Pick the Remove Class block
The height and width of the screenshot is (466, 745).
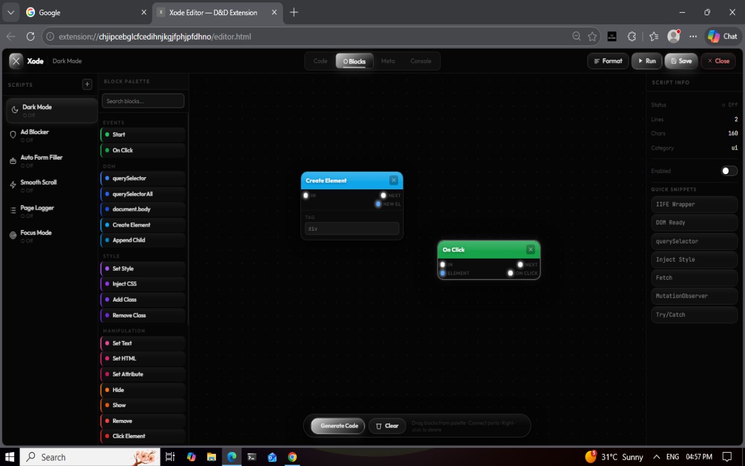coord(143,315)
